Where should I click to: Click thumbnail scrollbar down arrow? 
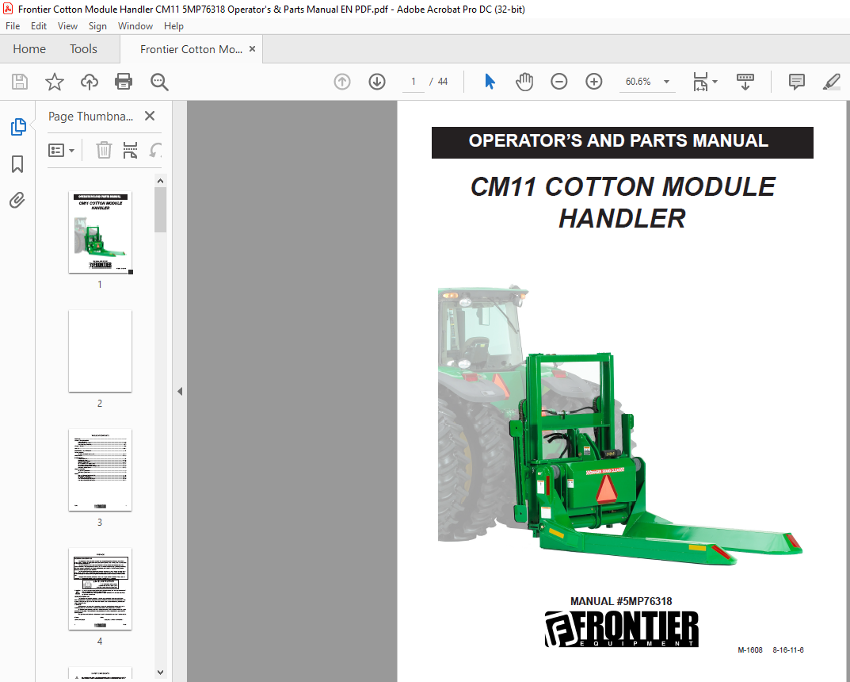160,672
